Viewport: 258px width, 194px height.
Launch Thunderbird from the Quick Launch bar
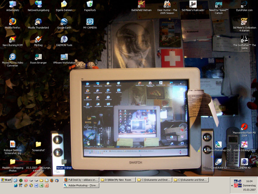(57, 181)
